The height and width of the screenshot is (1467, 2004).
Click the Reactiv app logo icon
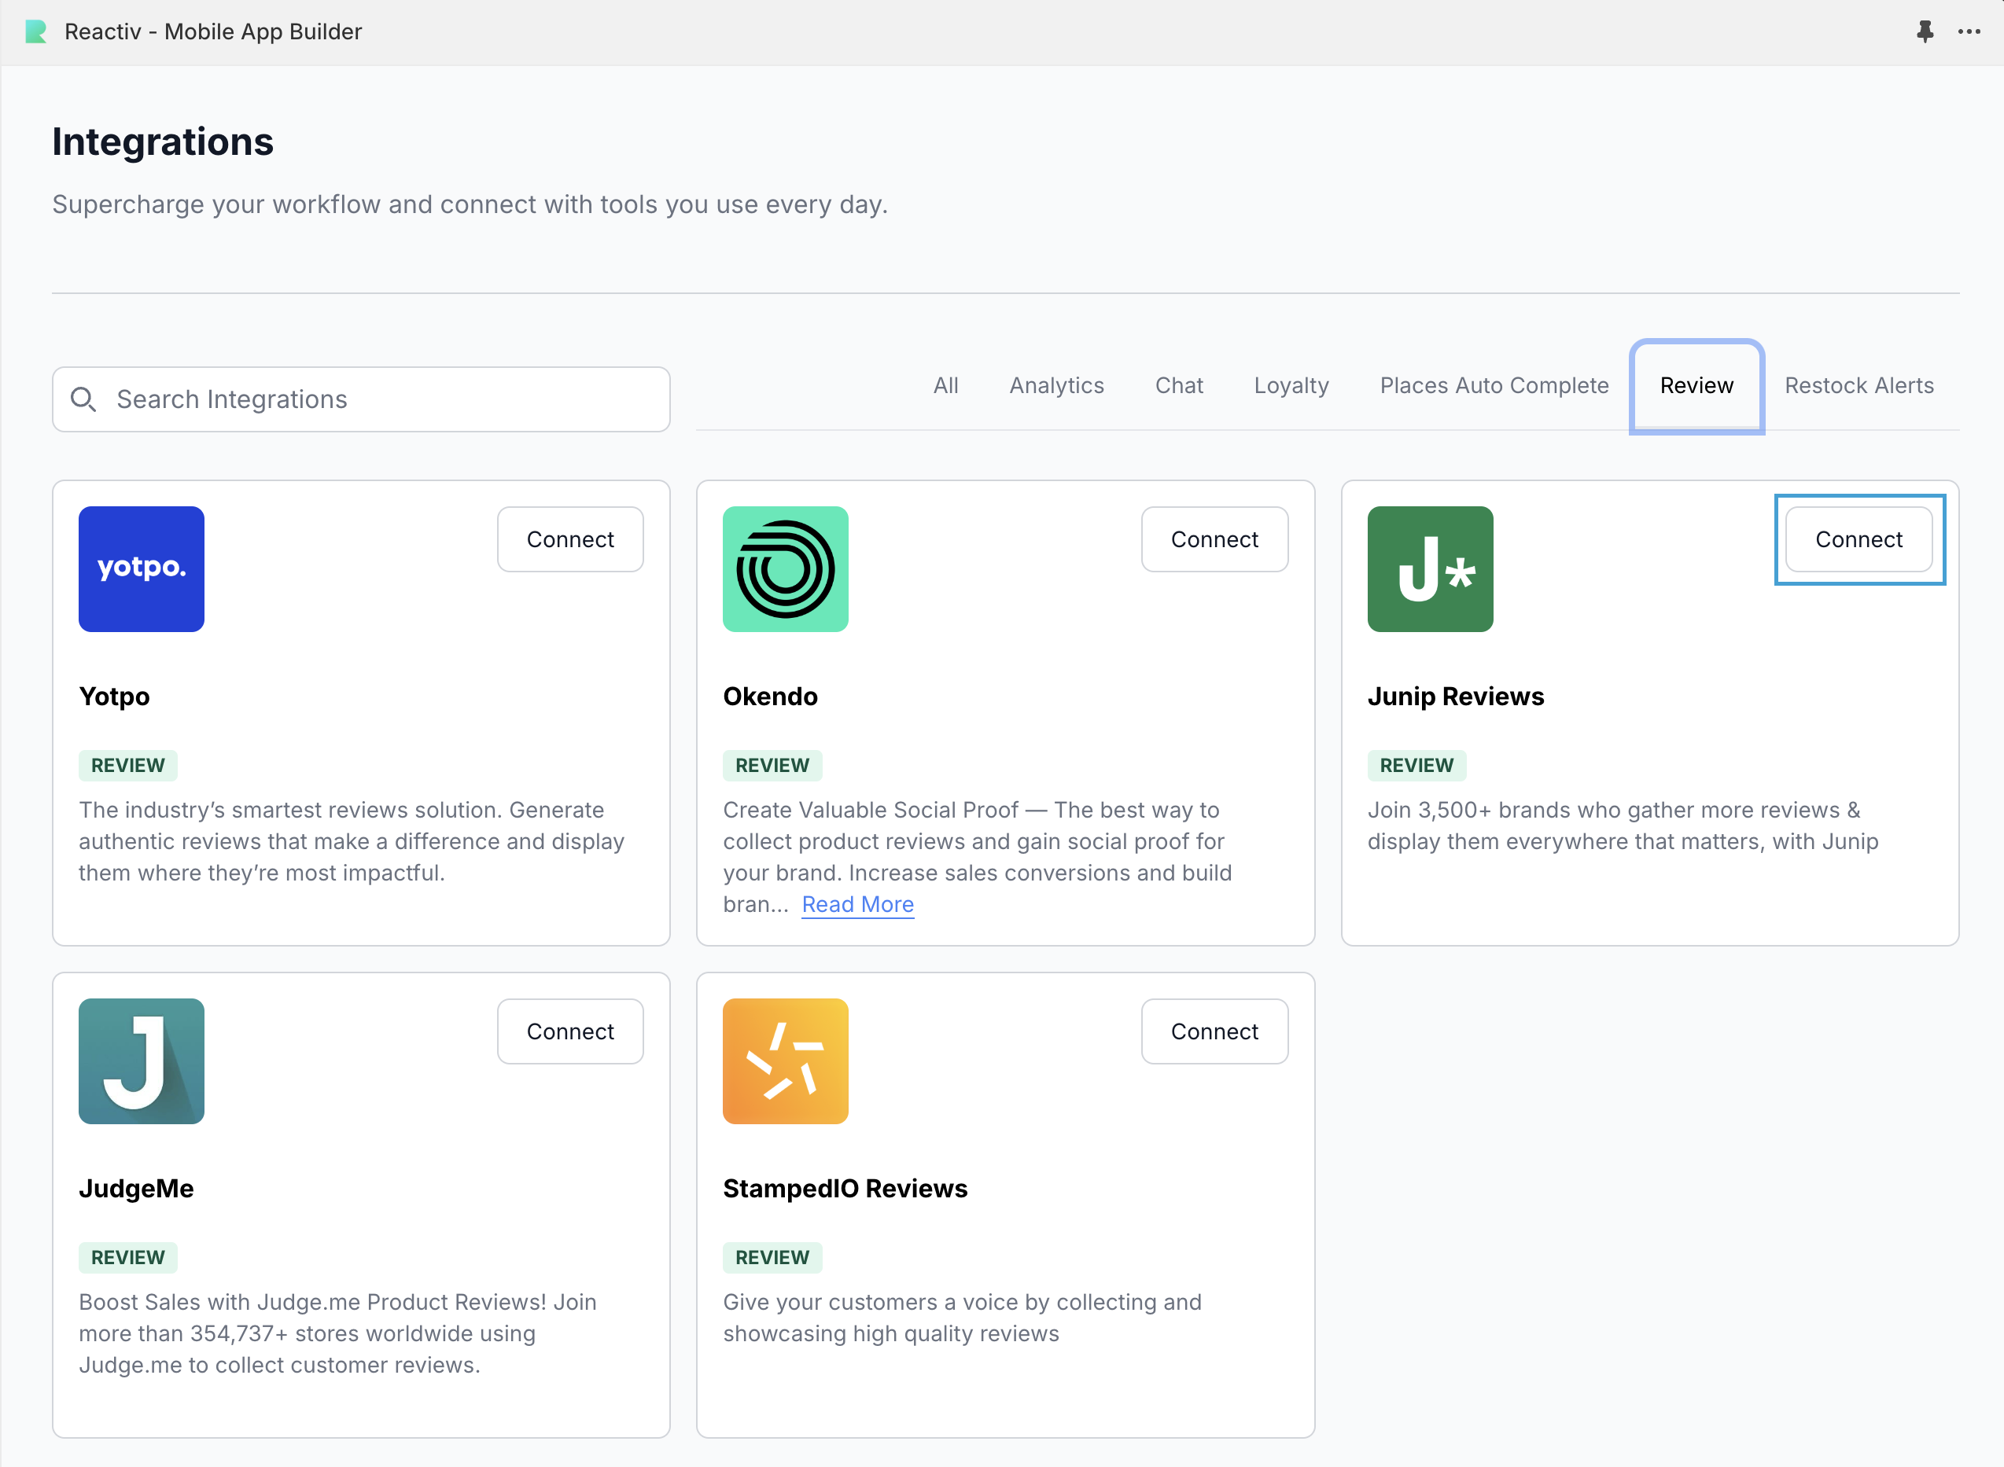[36, 32]
